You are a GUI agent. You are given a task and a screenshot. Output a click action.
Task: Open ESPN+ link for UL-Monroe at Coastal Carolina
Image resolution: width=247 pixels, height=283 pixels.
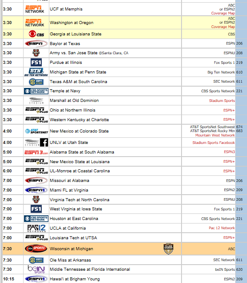pos(229,171)
